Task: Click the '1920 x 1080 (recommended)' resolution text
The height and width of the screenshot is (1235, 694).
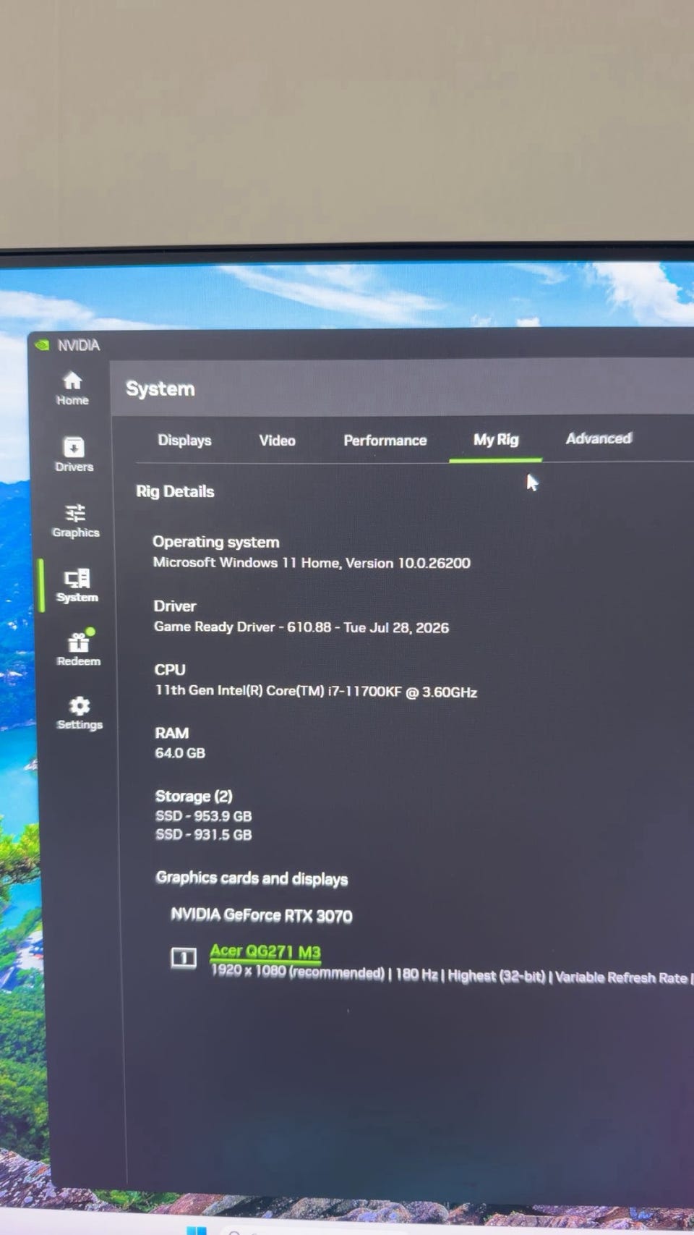Action: coord(297,972)
